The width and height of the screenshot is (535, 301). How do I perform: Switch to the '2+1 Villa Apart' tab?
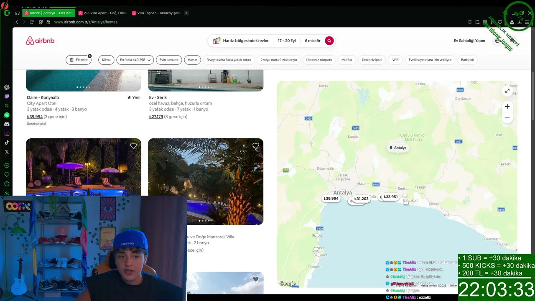(102, 13)
